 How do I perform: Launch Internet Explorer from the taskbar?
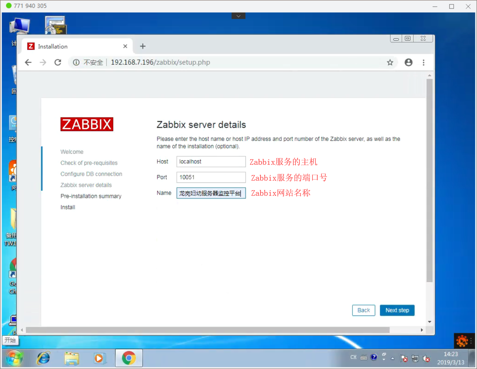coord(44,358)
